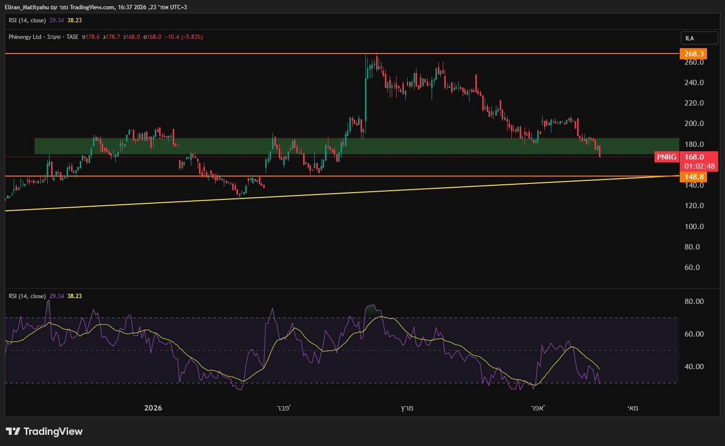Click the מרץ month label on time axis
Screen dimensions: 725x446
407,408
